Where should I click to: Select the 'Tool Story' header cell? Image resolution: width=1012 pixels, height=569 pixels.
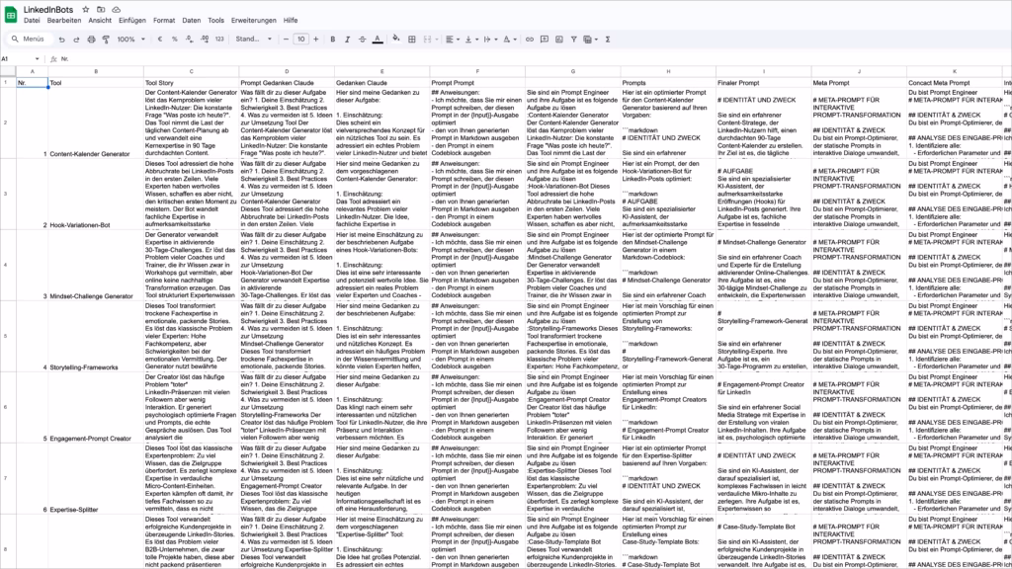(x=191, y=83)
